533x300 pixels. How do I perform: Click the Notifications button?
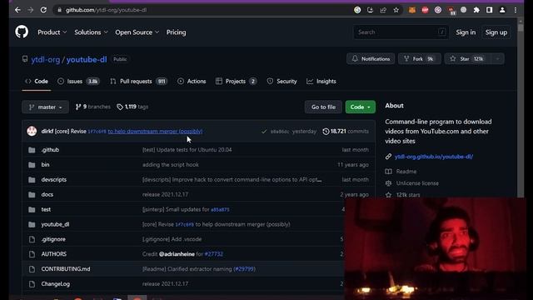click(371, 59)
